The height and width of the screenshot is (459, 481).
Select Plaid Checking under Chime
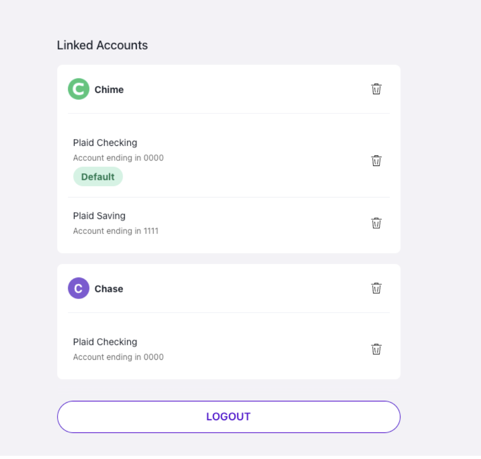(x=105, y=143)
